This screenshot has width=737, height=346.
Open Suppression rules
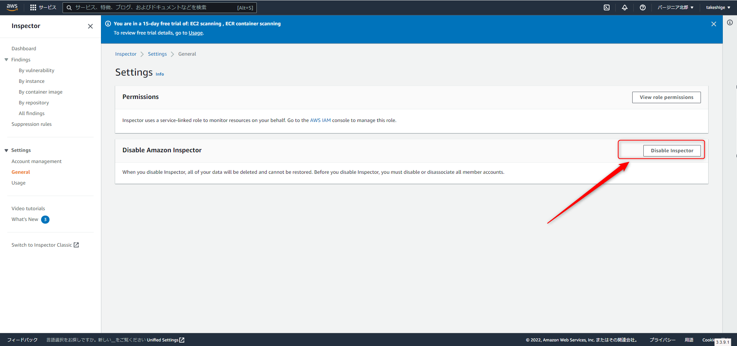pyautogui.click(x=31, y=124)
